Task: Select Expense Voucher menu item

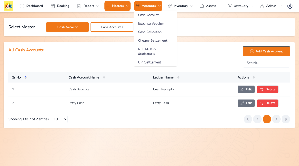Action: (151, 23)
